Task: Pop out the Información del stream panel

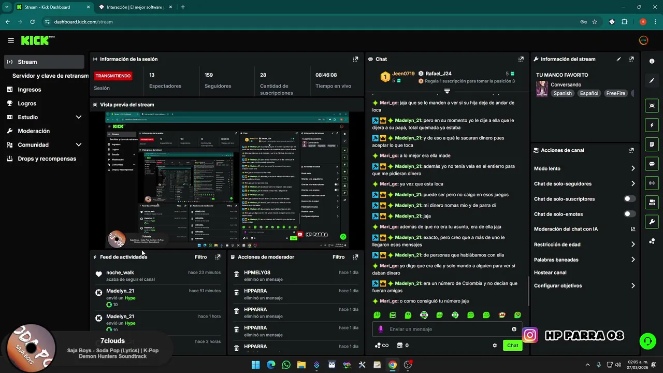Action: click(x=631, y=59)
